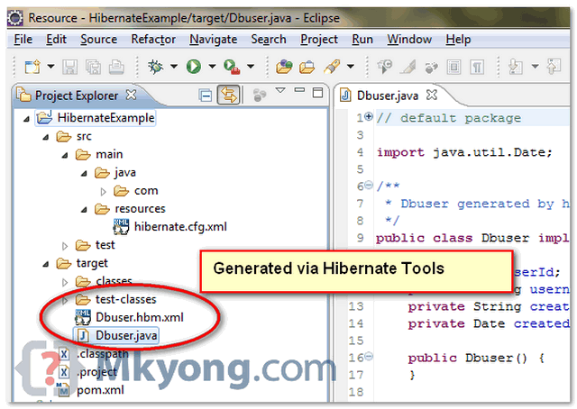
Task: Open the Run configurations dropdown arrow
Action: 212,67
